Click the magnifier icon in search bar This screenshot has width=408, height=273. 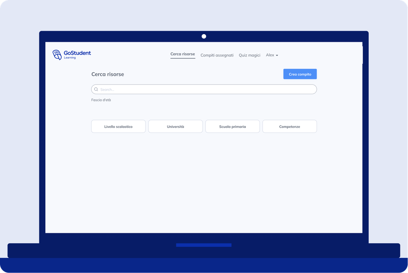point(96,89)
